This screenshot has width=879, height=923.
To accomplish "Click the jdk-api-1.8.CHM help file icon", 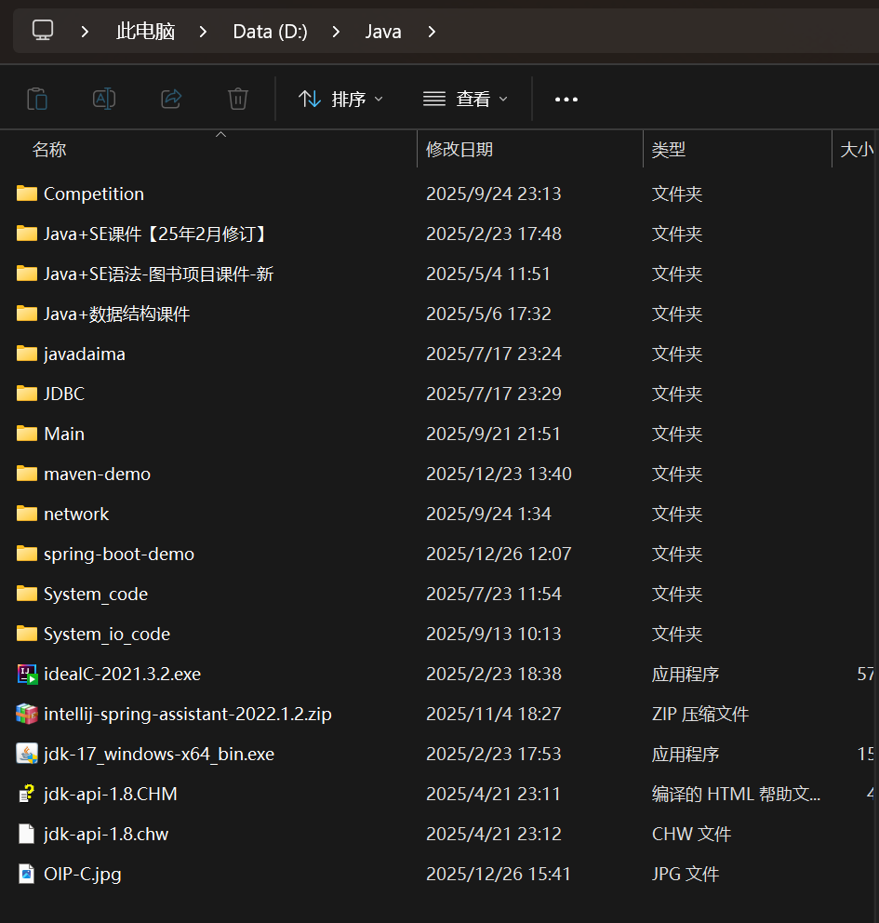I will pyautogui.click(x=26, y=794).
